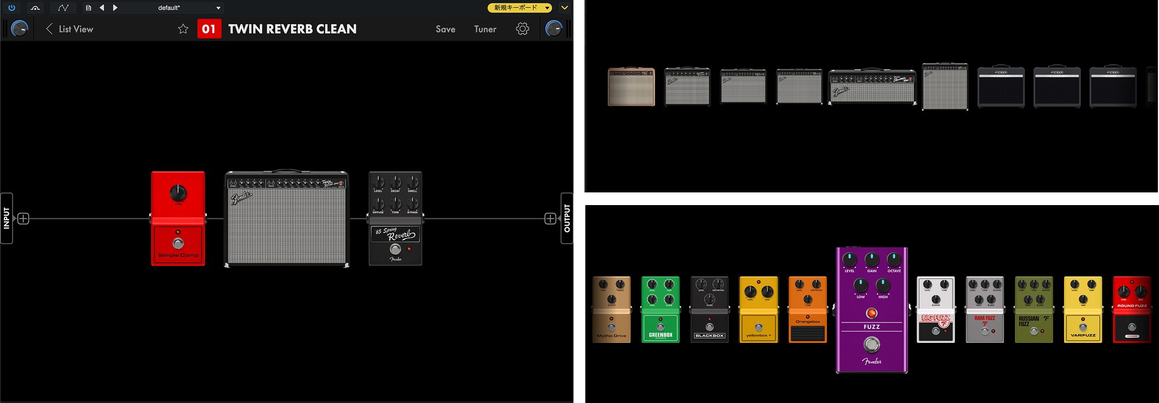Click the favorite star next to preset
Image resolution: width=1159 pixels, height=403 pixels.
(183, 29)
